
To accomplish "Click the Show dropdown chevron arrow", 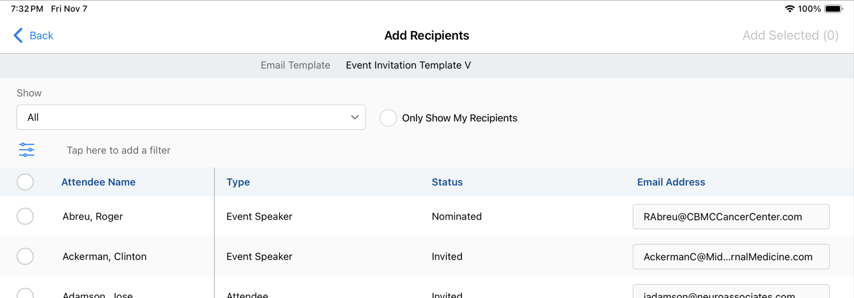I will coord(354,117).
